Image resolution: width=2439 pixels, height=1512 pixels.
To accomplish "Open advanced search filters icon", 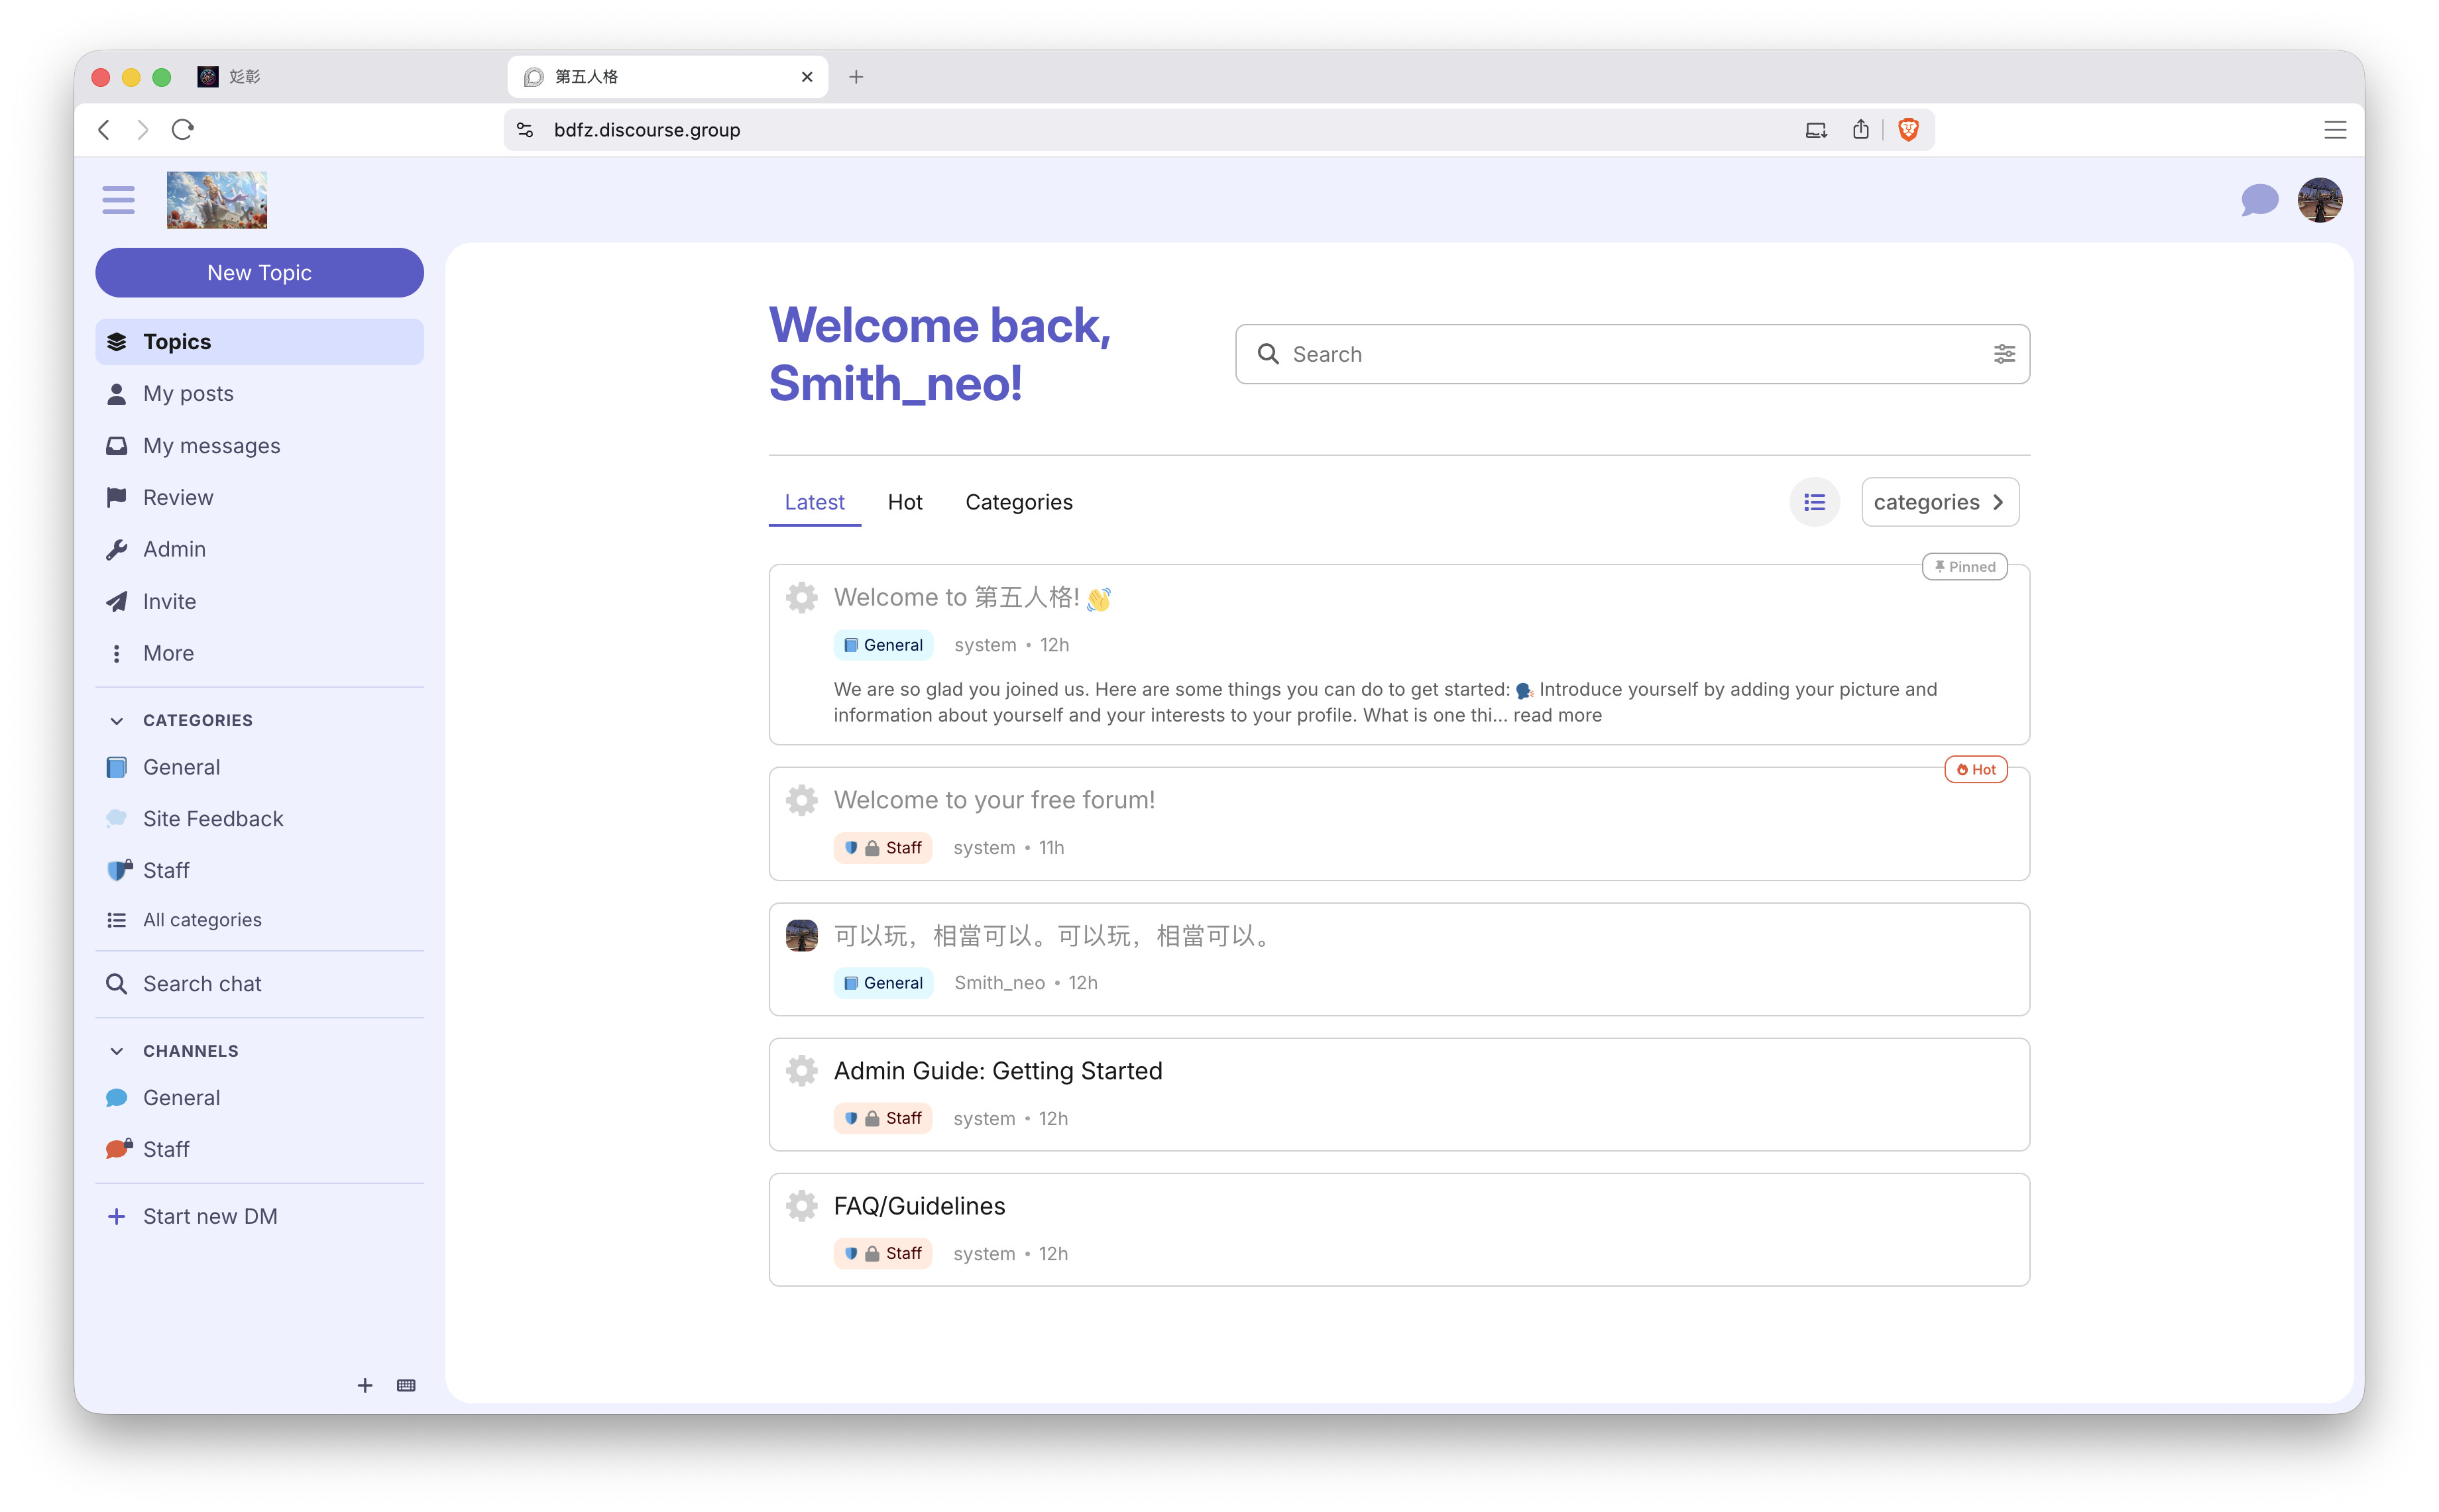I will [x=2003, y=354].
